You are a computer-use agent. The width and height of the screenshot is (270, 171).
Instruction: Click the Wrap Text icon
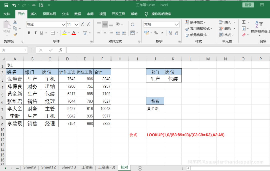pos(132,24)
